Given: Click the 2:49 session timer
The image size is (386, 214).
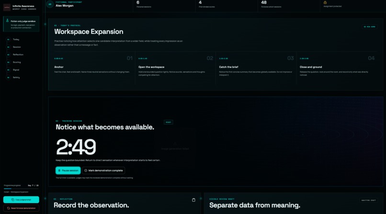Looking at the screenshot, I should coord(76,147).
